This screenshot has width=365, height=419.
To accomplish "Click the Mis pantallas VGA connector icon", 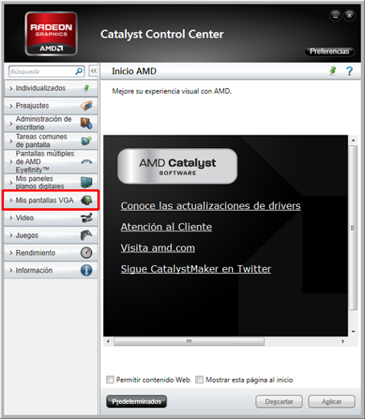I will [x=86, y=199].
